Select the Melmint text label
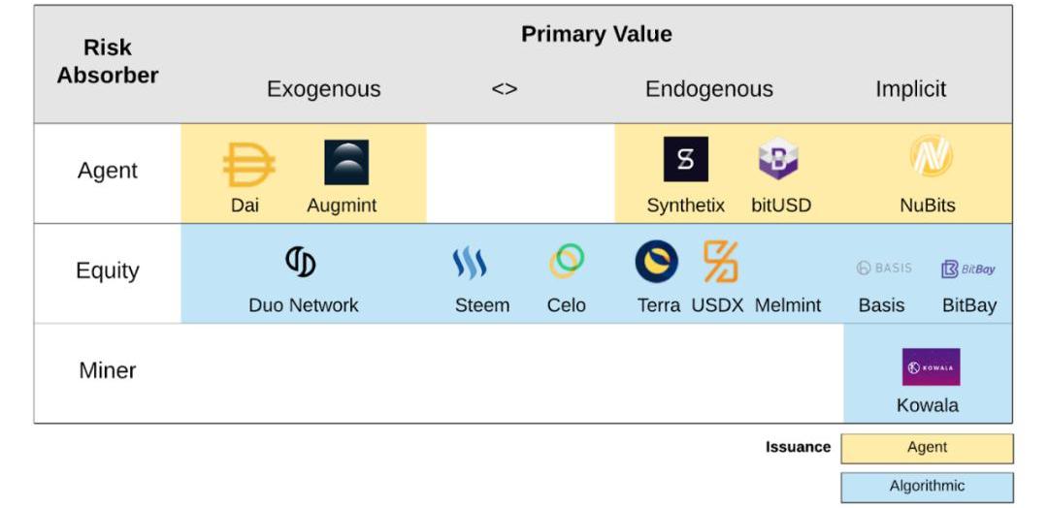Image resolution: width=1048 pixels, height=508 pixels. [x=788, y=305]
